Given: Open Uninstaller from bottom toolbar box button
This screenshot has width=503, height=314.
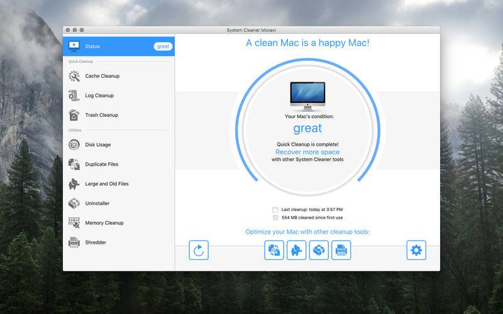Looking at the screenshot, I should tap(319, 250).
